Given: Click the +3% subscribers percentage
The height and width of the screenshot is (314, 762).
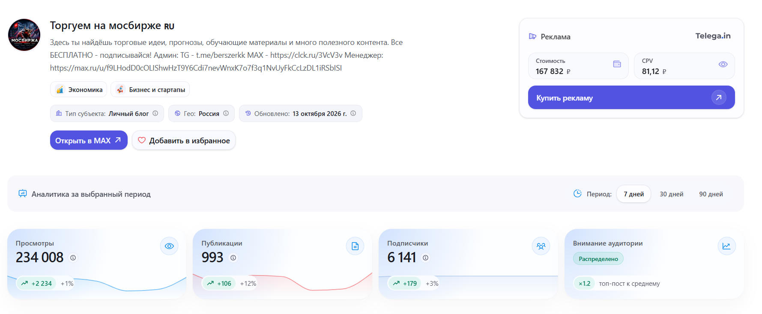Looking at the screenshot, I should coord(432,283).
